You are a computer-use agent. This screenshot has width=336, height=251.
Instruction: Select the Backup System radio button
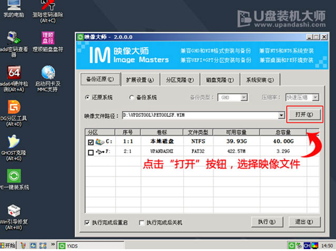point(131,98)
